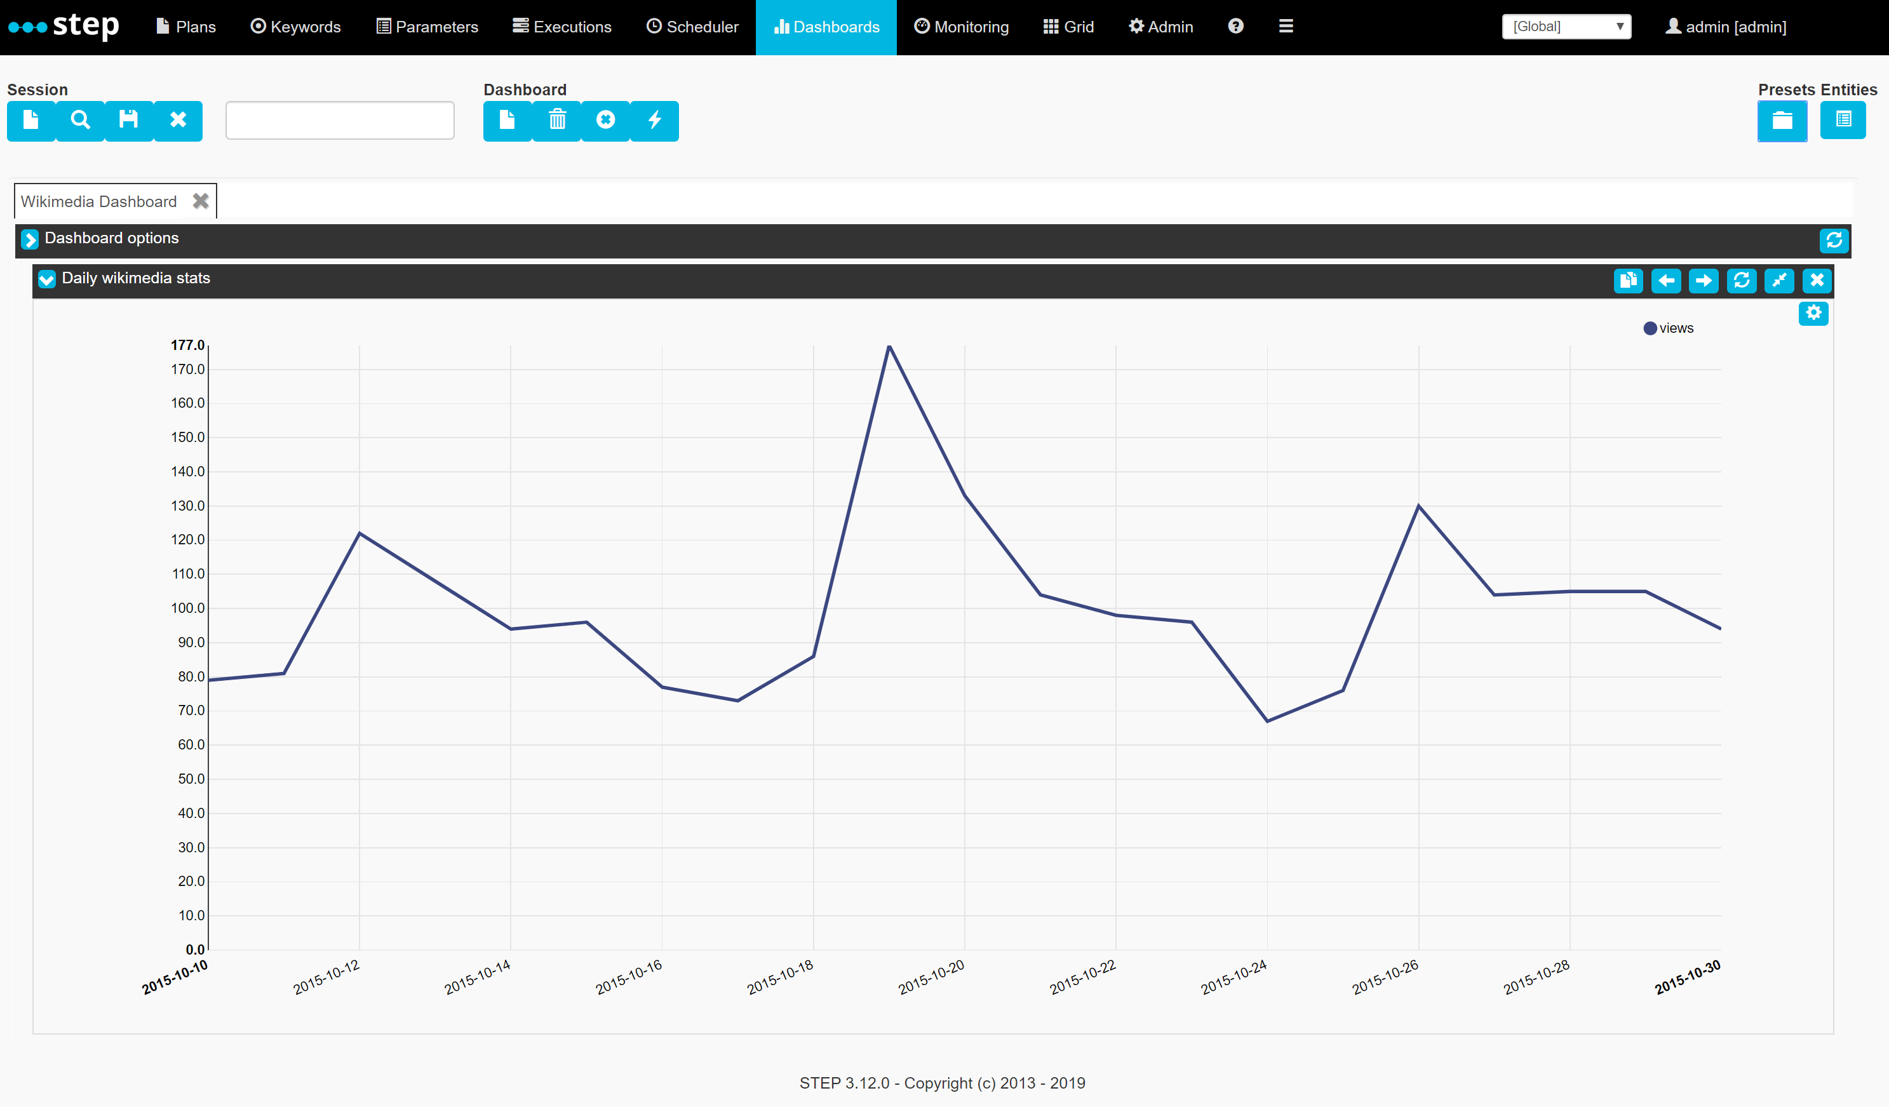The height and width of the screenshot is (1107, 1889).
Task: Toggle the views series legend
Action: pos(1668,328)
